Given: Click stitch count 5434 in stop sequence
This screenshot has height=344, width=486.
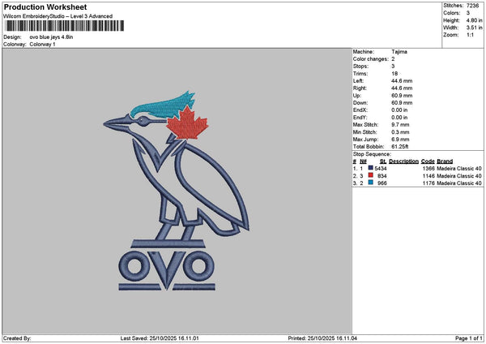Looking at the screenshot, I should pyautogui.click(x=381, y=169).
